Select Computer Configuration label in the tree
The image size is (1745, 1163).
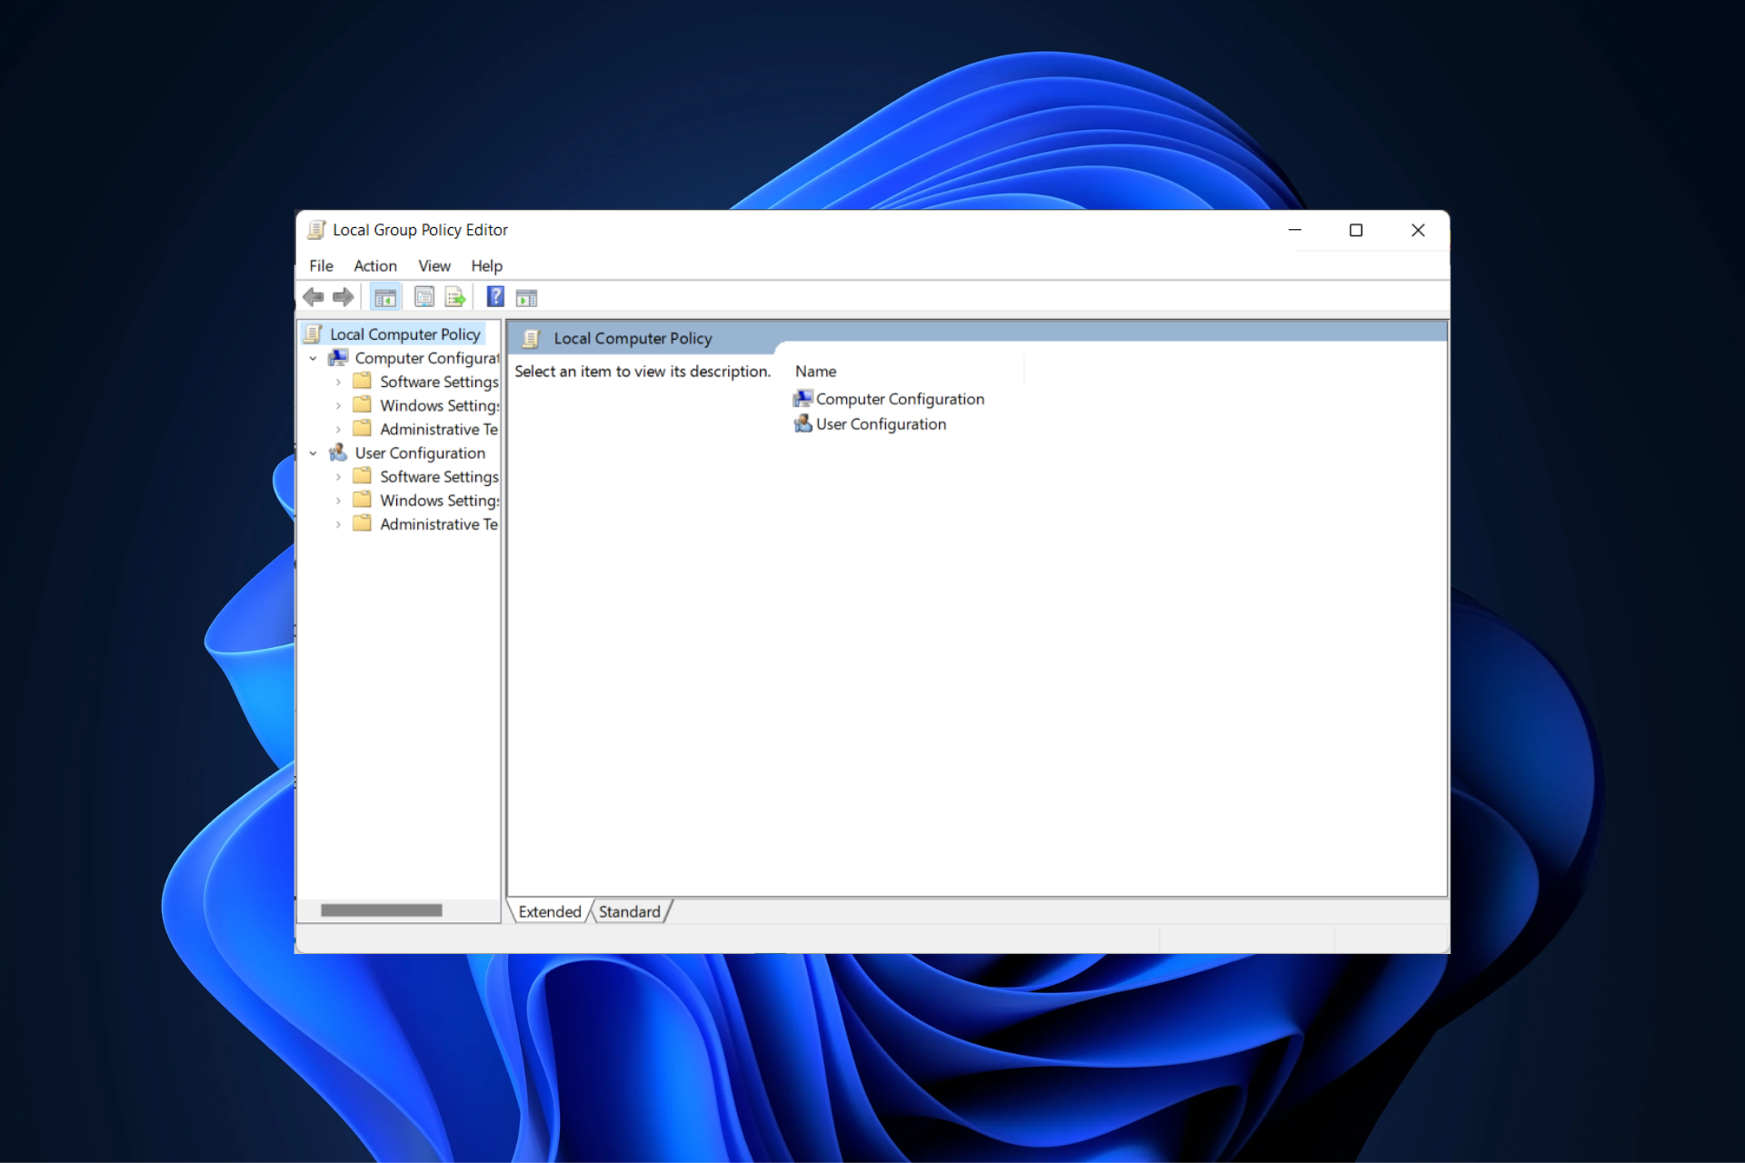pyautogui.click(x=427, y=358)
